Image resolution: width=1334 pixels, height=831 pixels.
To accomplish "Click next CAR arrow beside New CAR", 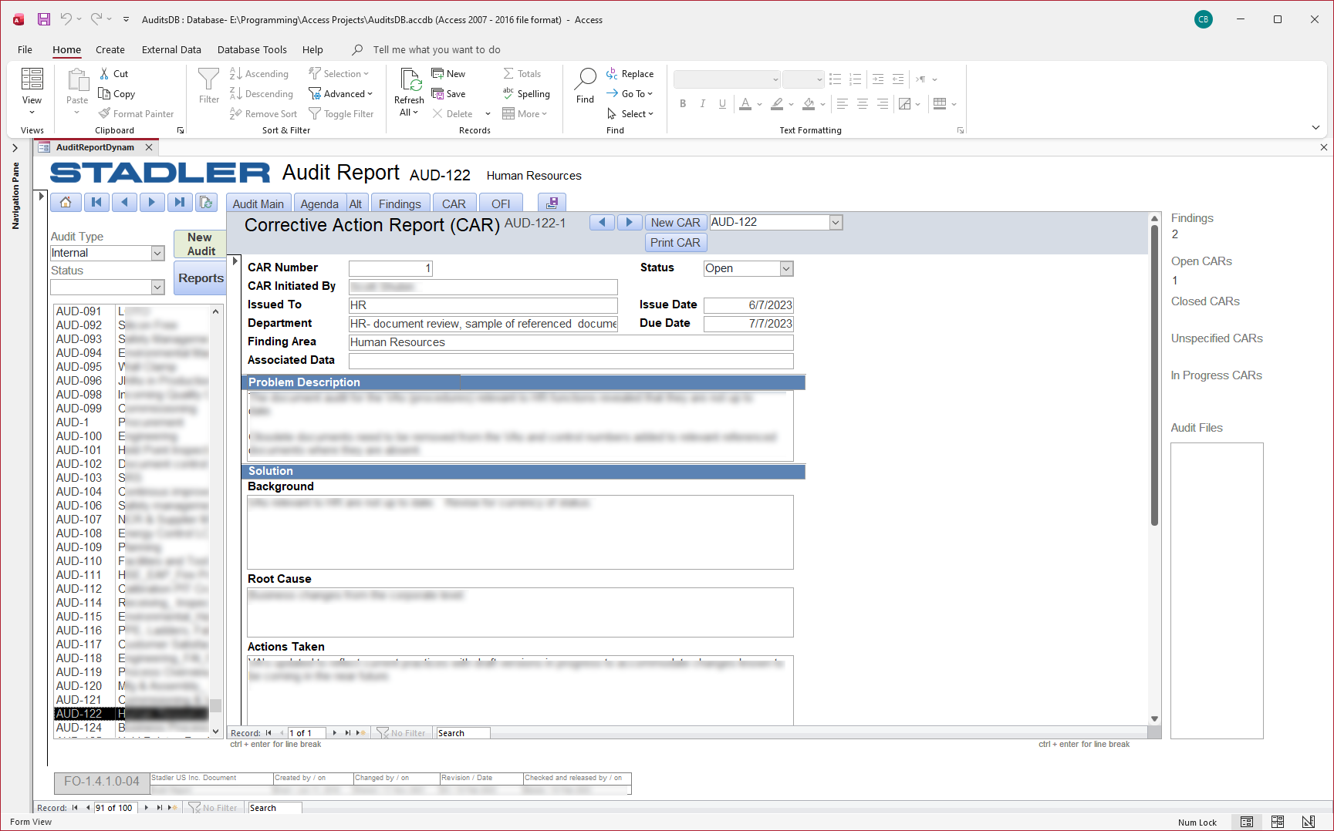I will coord(630,222).
